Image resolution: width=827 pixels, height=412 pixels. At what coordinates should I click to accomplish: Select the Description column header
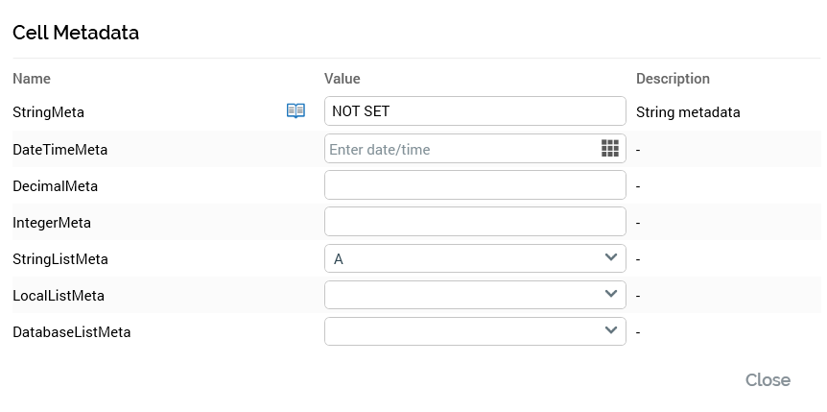tap(673, 79)
